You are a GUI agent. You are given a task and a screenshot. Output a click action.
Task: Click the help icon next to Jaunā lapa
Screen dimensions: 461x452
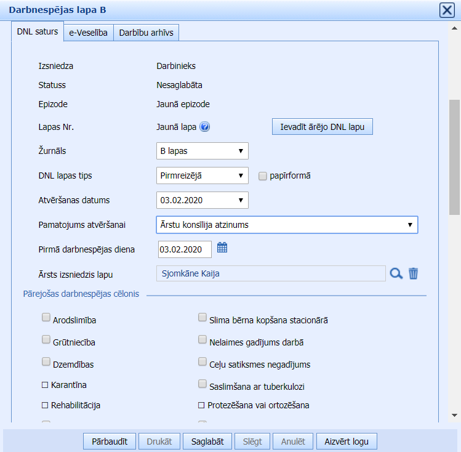point(205,127)
